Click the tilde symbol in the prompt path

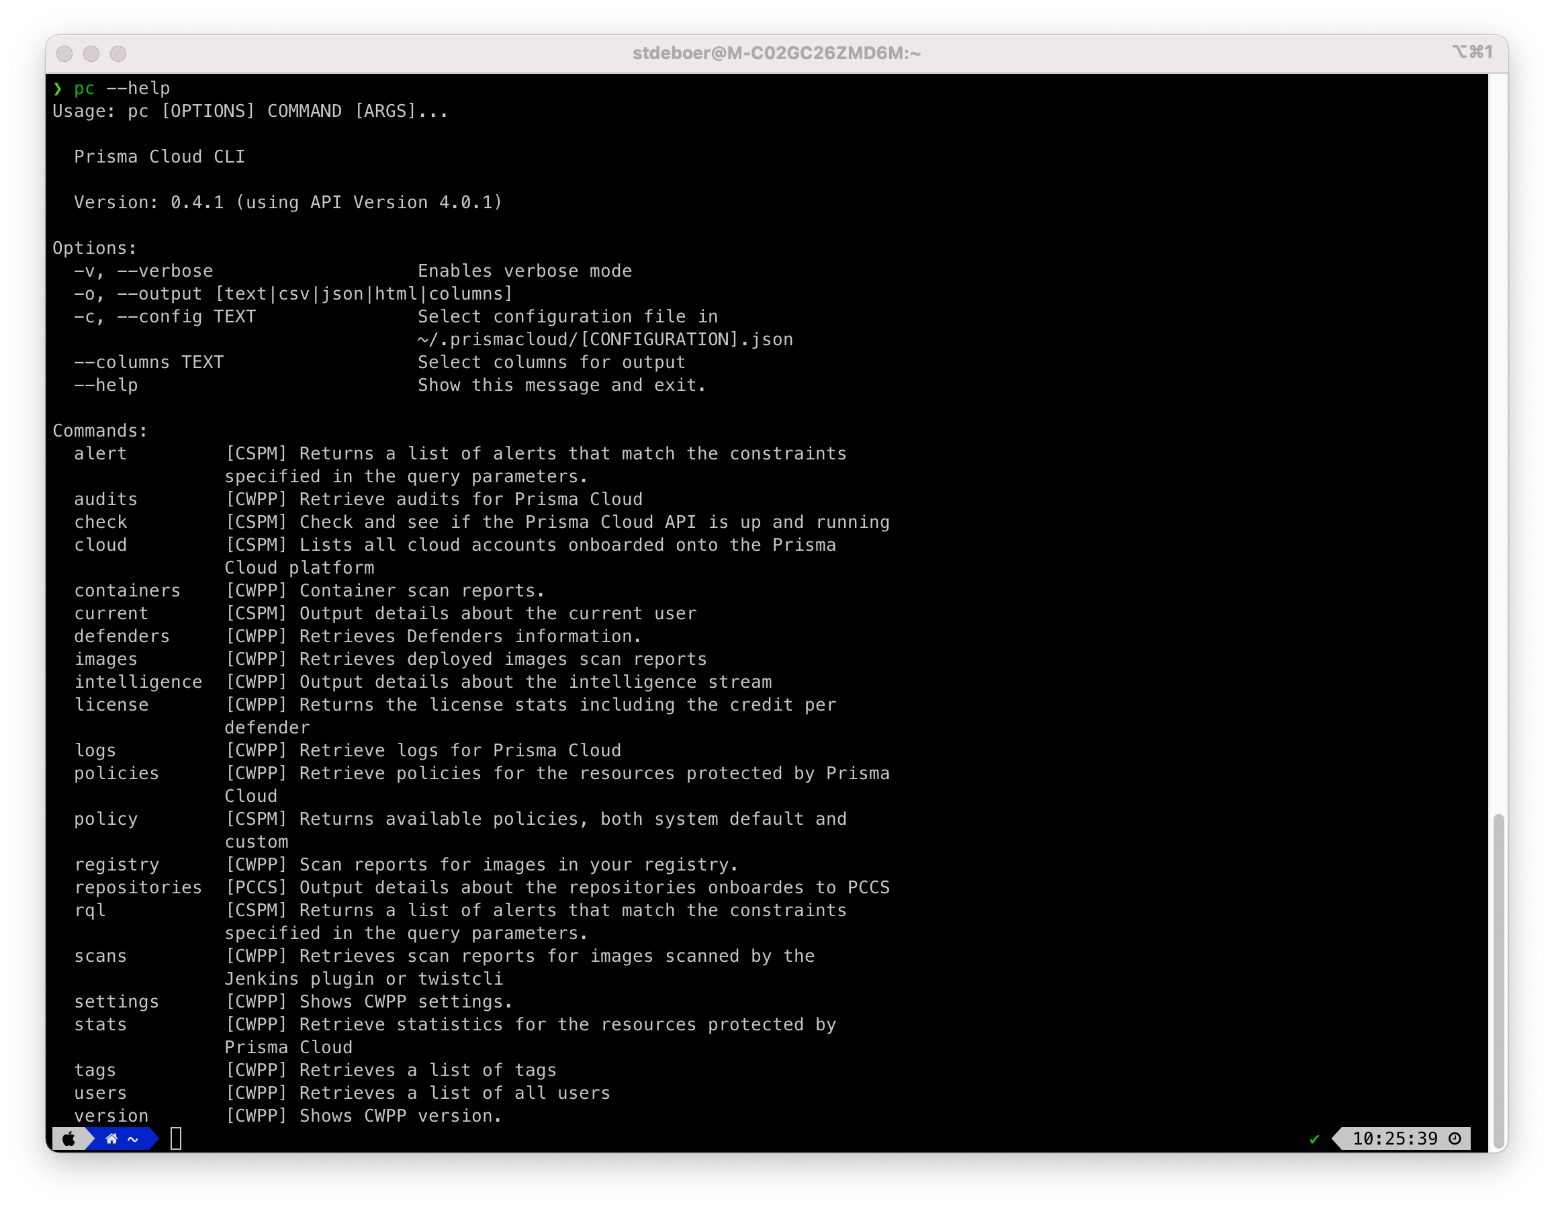tap(132, 1138)
